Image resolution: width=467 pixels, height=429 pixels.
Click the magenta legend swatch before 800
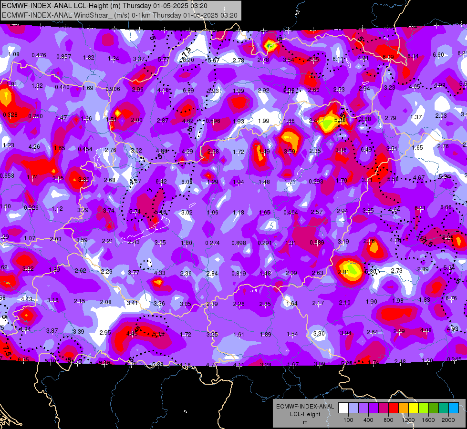click(384, 408)
